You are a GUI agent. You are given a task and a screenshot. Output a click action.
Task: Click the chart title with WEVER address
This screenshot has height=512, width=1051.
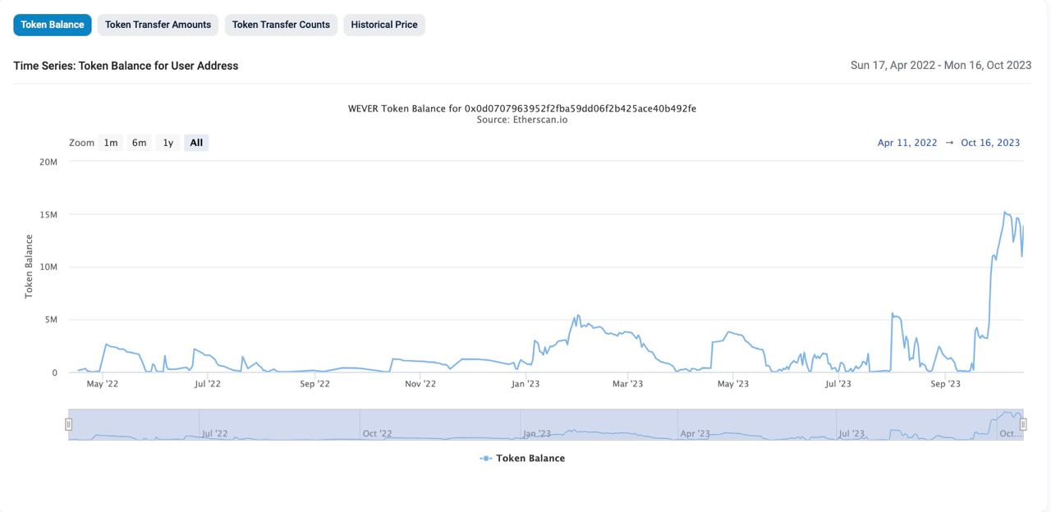522,108
